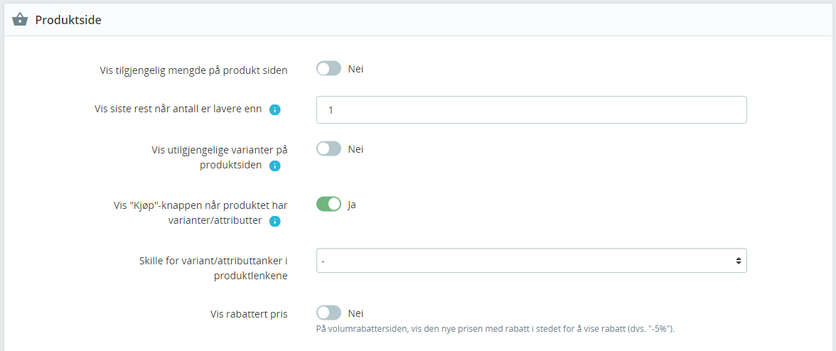Click the volumrabattersiden help text under rabattert pris

pos(496,328)
